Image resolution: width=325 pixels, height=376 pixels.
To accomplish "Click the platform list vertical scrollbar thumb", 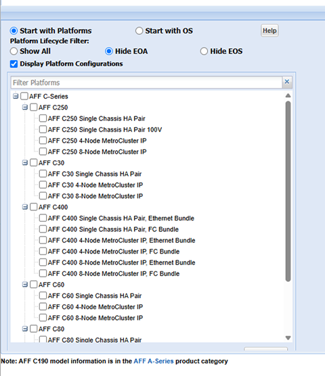I will 288,191.
